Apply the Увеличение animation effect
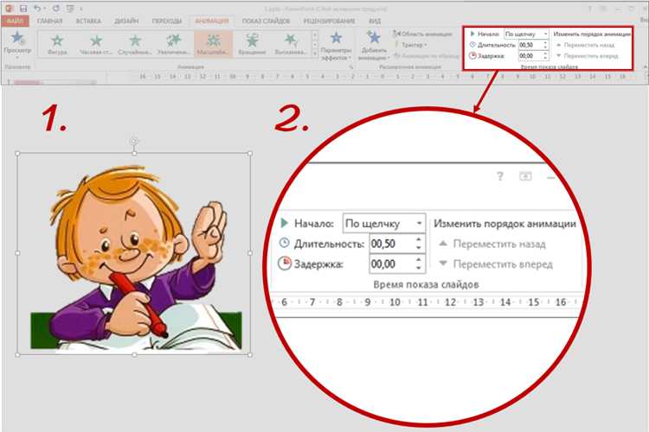649x432 pixels. 174,44
